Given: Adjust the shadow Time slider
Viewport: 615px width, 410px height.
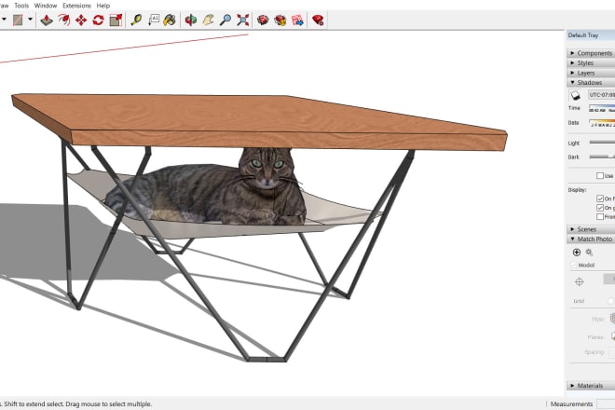Looking at the screenshot, I should tap(602, 108).
